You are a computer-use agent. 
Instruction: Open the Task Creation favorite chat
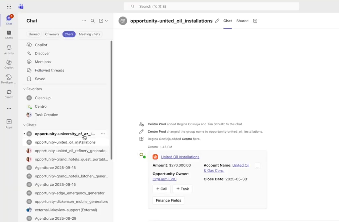66,115
